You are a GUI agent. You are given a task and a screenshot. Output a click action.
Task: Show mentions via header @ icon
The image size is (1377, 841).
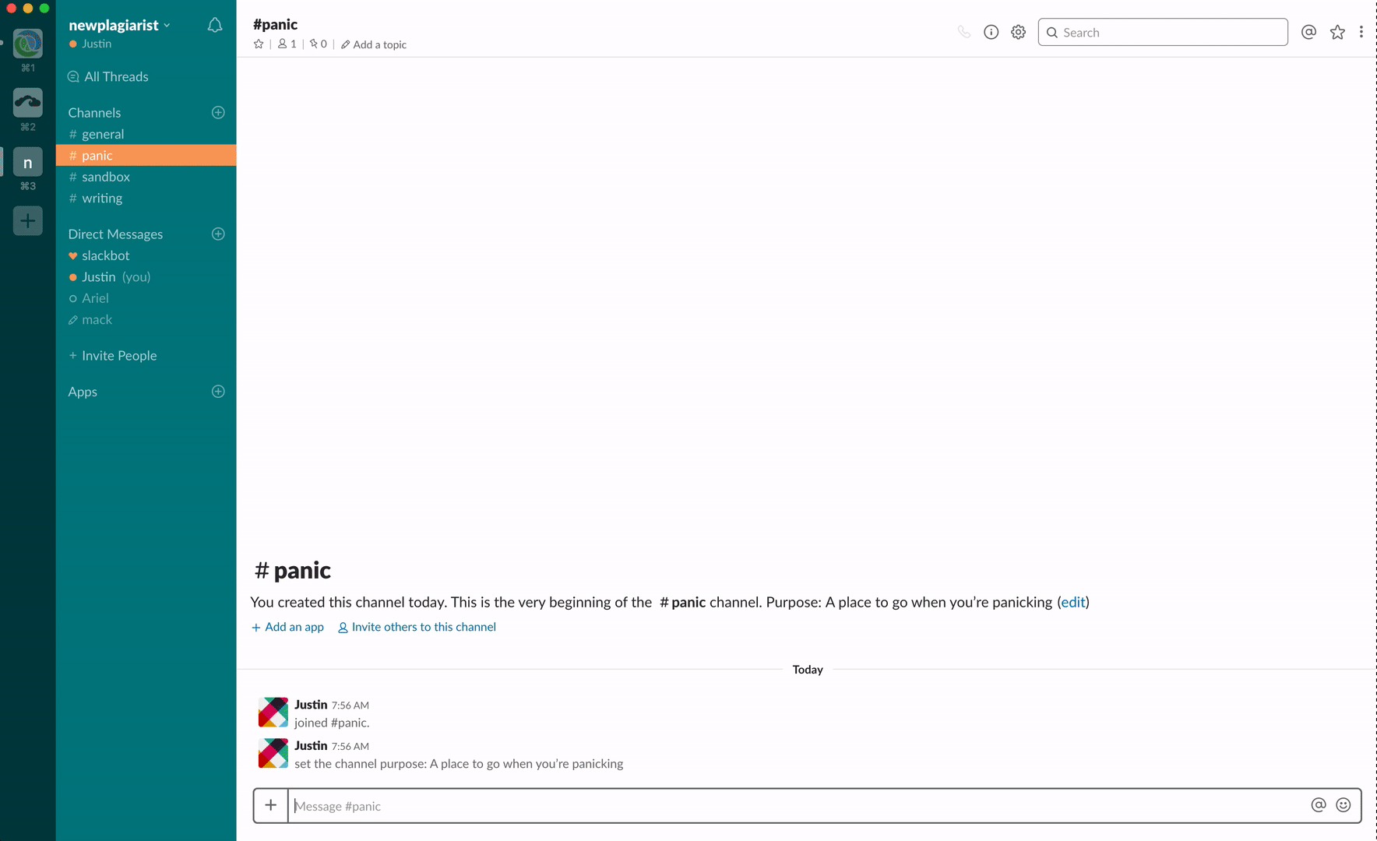[x=1308, y=32]
